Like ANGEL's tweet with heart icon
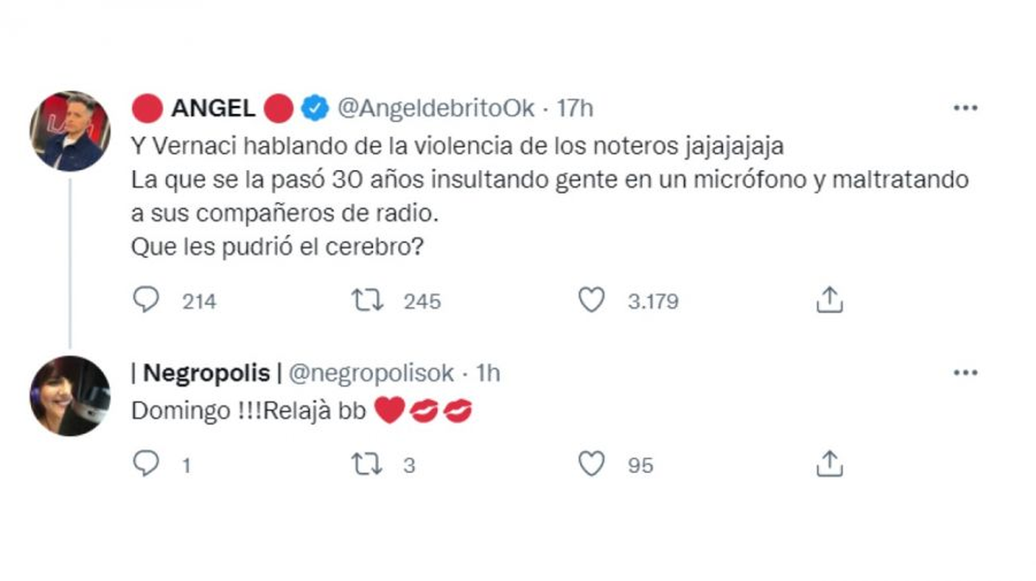The image size is (1036, 581). tap(591, 300)
